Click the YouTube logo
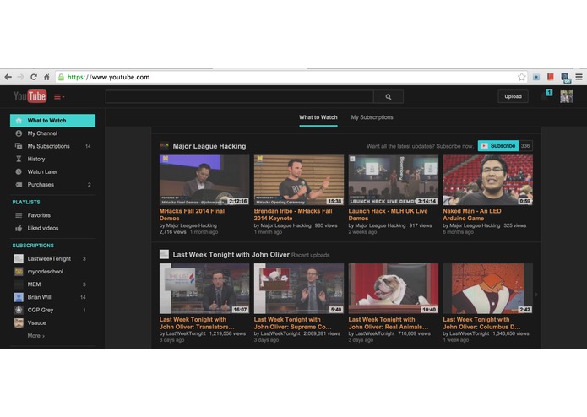587x417 pixels. (x=30, y=96)
